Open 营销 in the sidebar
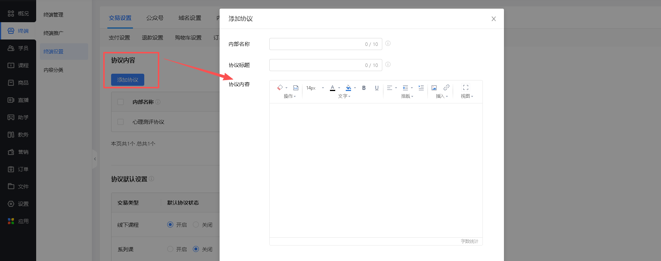 (18, 152)
